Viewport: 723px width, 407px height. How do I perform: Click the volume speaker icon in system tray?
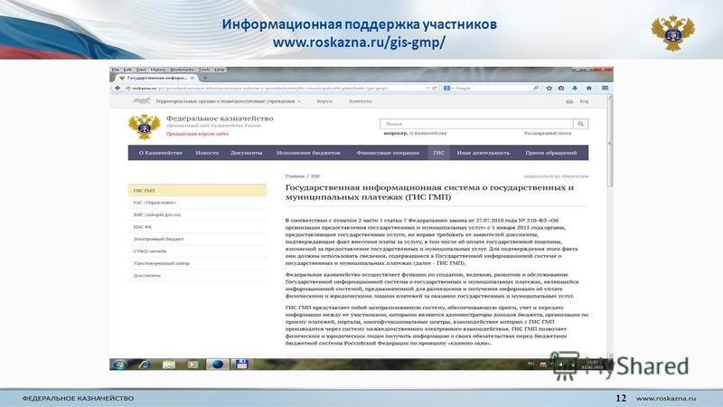tap(561, 364)
